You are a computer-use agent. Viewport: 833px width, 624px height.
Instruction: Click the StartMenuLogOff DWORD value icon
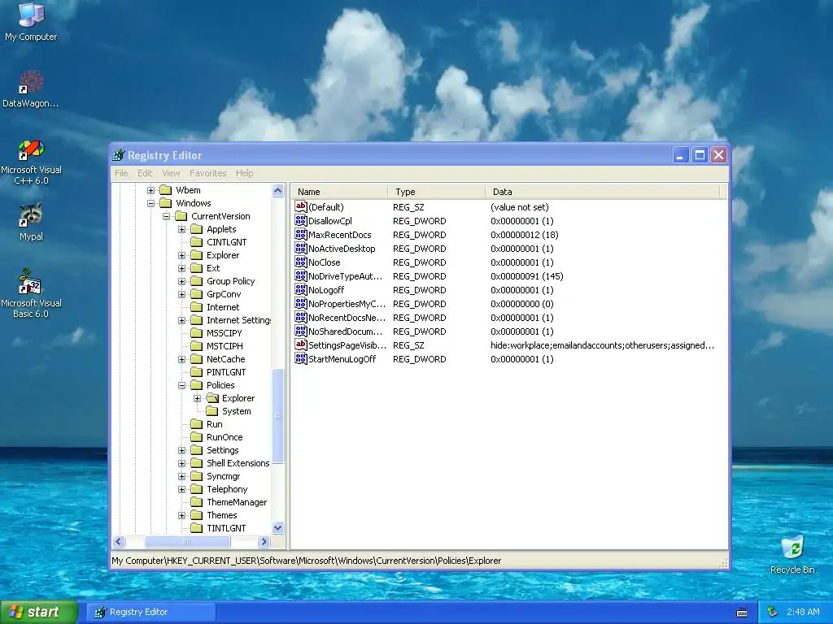point(301,358)
